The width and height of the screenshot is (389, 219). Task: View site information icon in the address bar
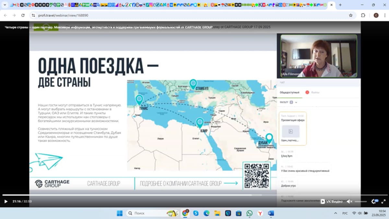[33, 15]
